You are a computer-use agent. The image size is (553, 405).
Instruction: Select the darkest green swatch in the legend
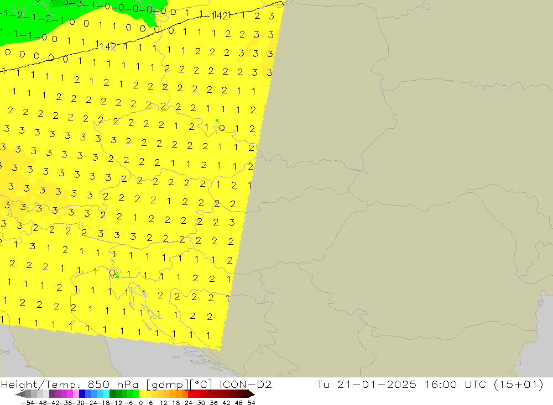coord(112,394)
